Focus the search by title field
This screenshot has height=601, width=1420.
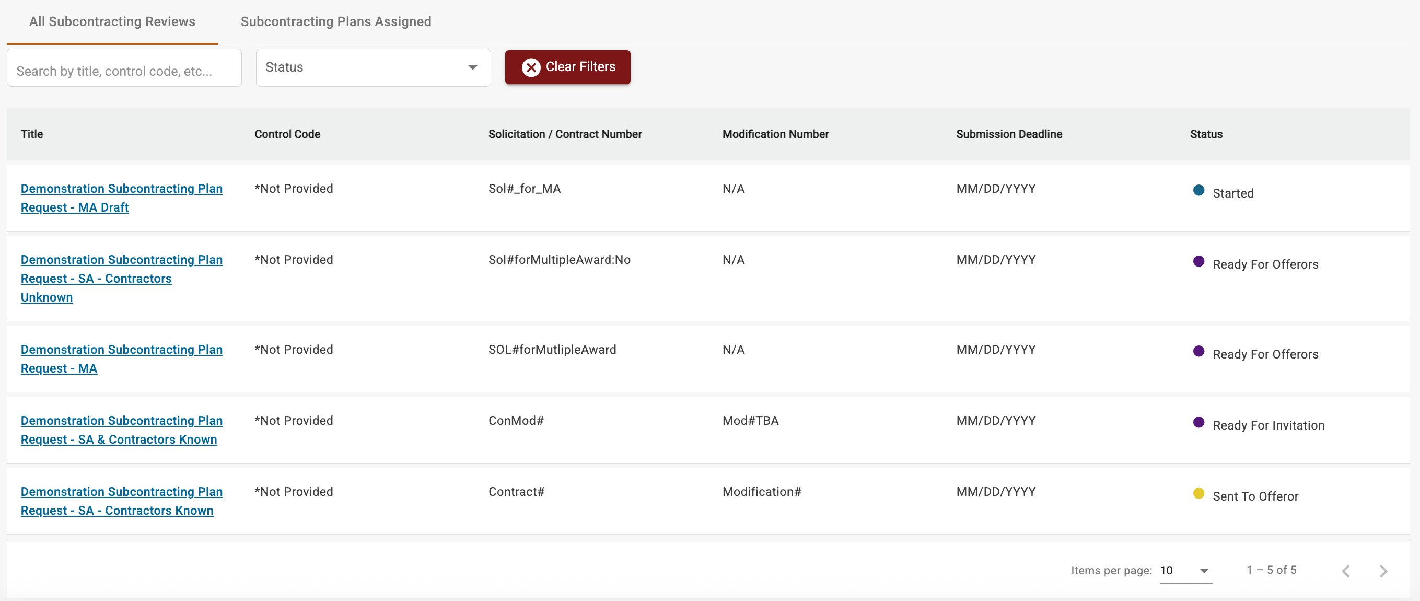[x=124, y=71]
